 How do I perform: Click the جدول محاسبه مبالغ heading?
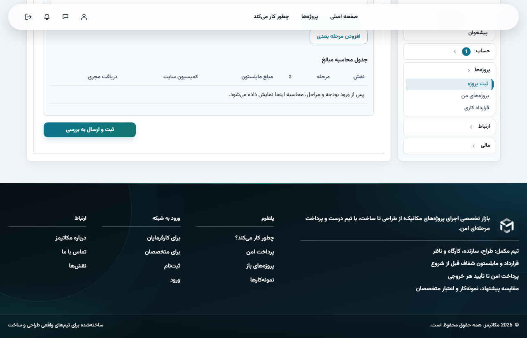coord(345,60)
